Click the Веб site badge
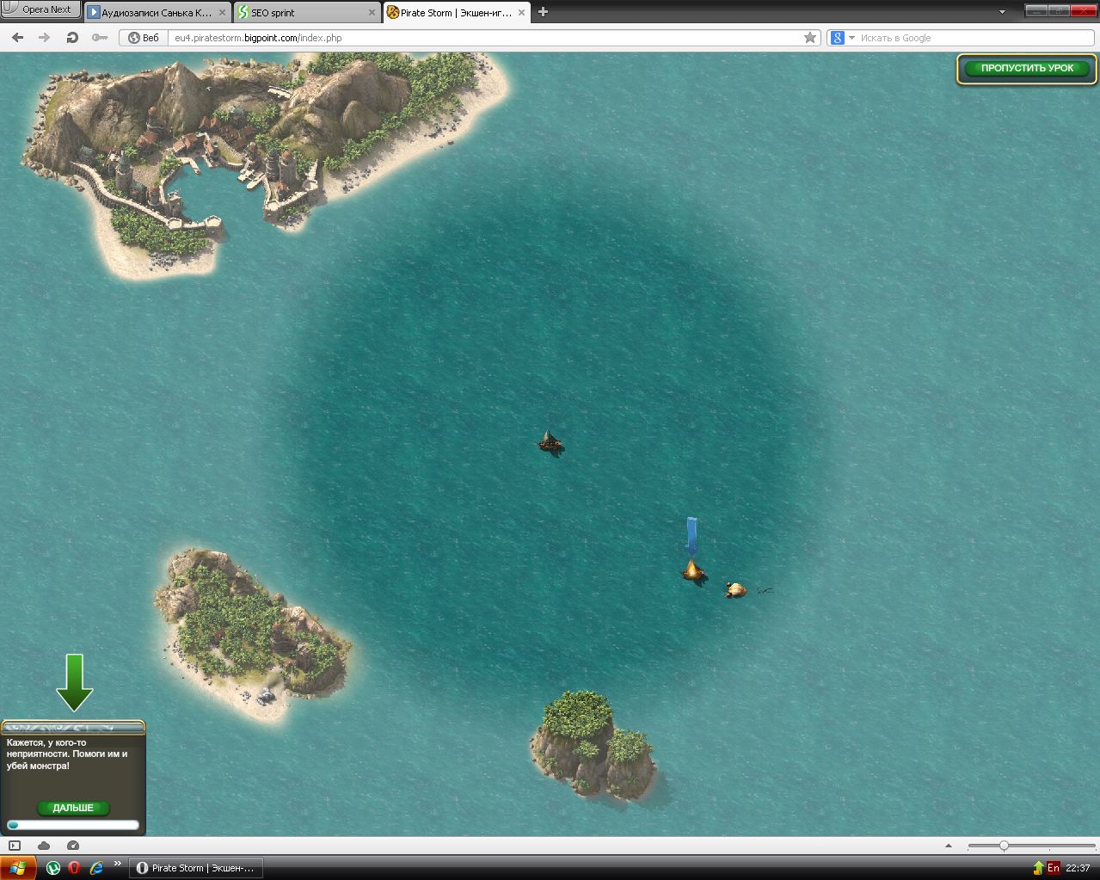Viewport: 1100px width, 880px height. 144,38
